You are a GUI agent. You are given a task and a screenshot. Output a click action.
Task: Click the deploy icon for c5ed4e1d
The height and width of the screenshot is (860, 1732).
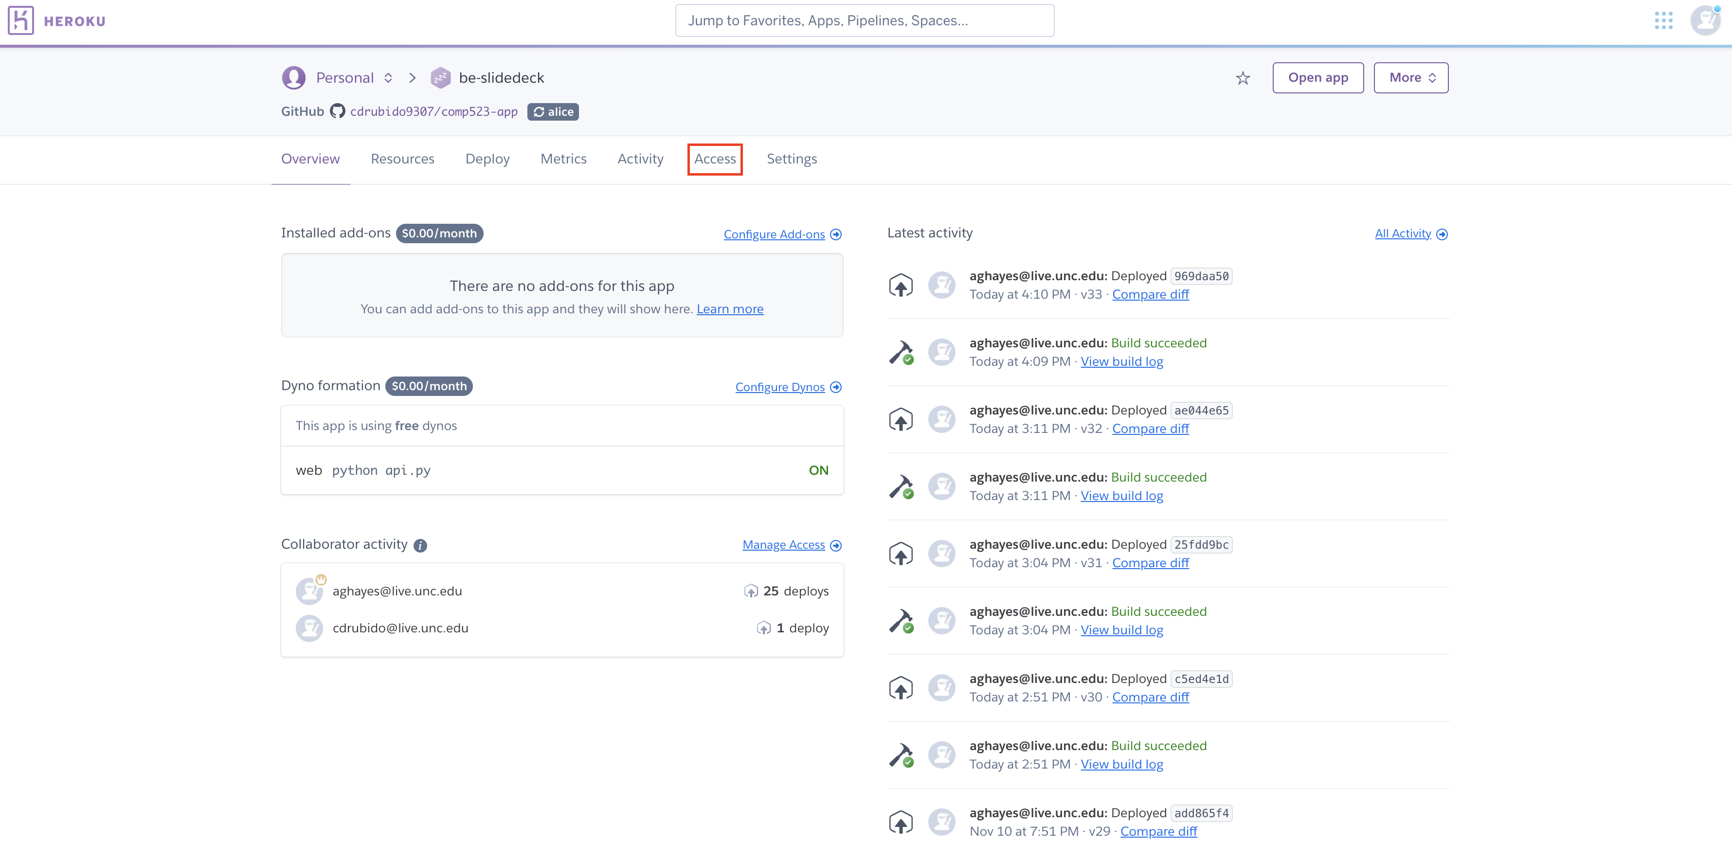901,688
